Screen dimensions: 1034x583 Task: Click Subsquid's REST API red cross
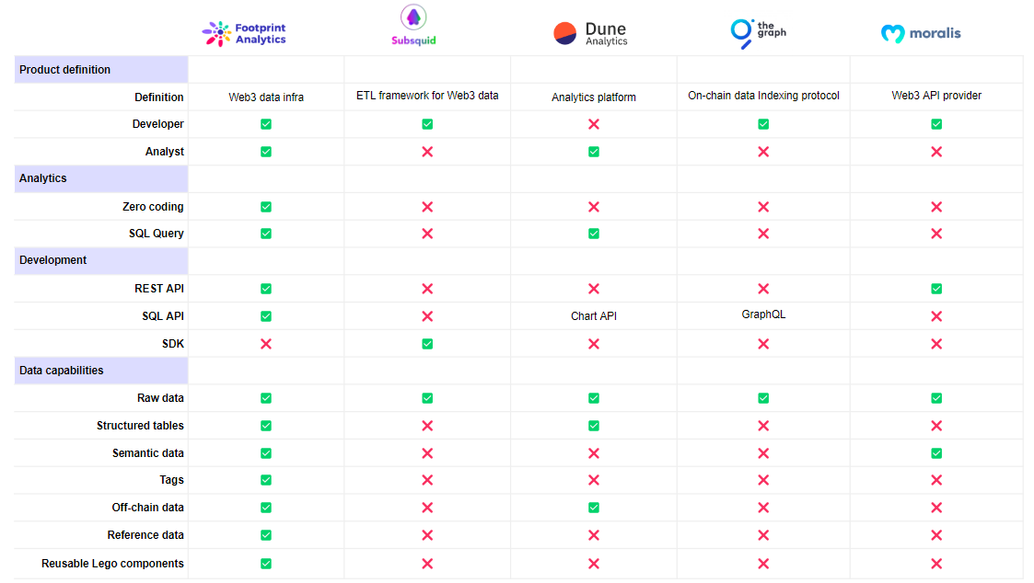click(427, 289)
